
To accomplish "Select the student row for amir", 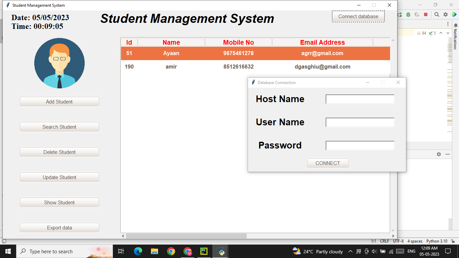I will [235, 67].
